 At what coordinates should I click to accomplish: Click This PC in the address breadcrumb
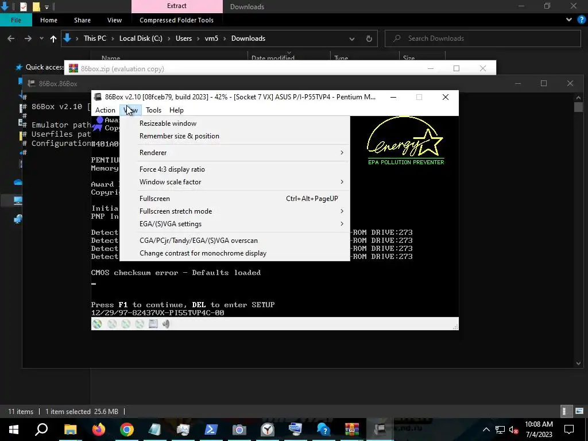95,38
